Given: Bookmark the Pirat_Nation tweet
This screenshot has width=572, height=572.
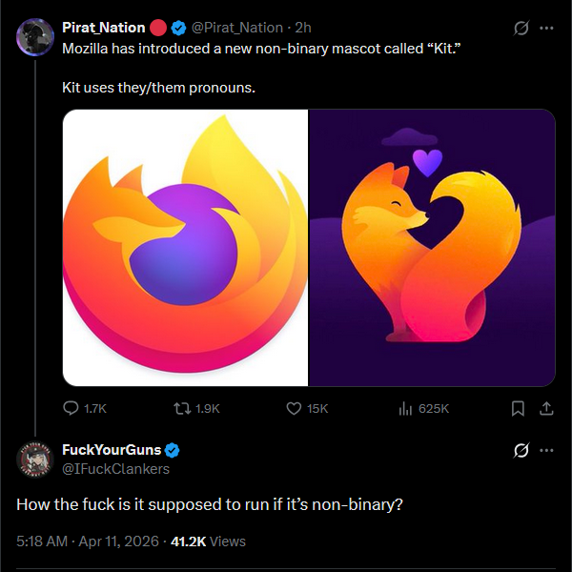Looking at the screenshot, I should 518,408.
